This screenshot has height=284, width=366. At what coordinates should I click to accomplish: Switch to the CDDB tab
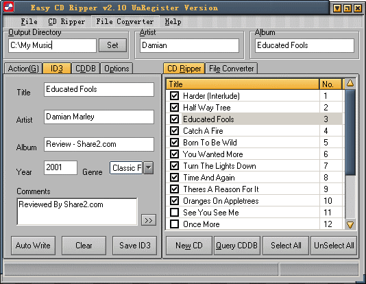(86, 69)
